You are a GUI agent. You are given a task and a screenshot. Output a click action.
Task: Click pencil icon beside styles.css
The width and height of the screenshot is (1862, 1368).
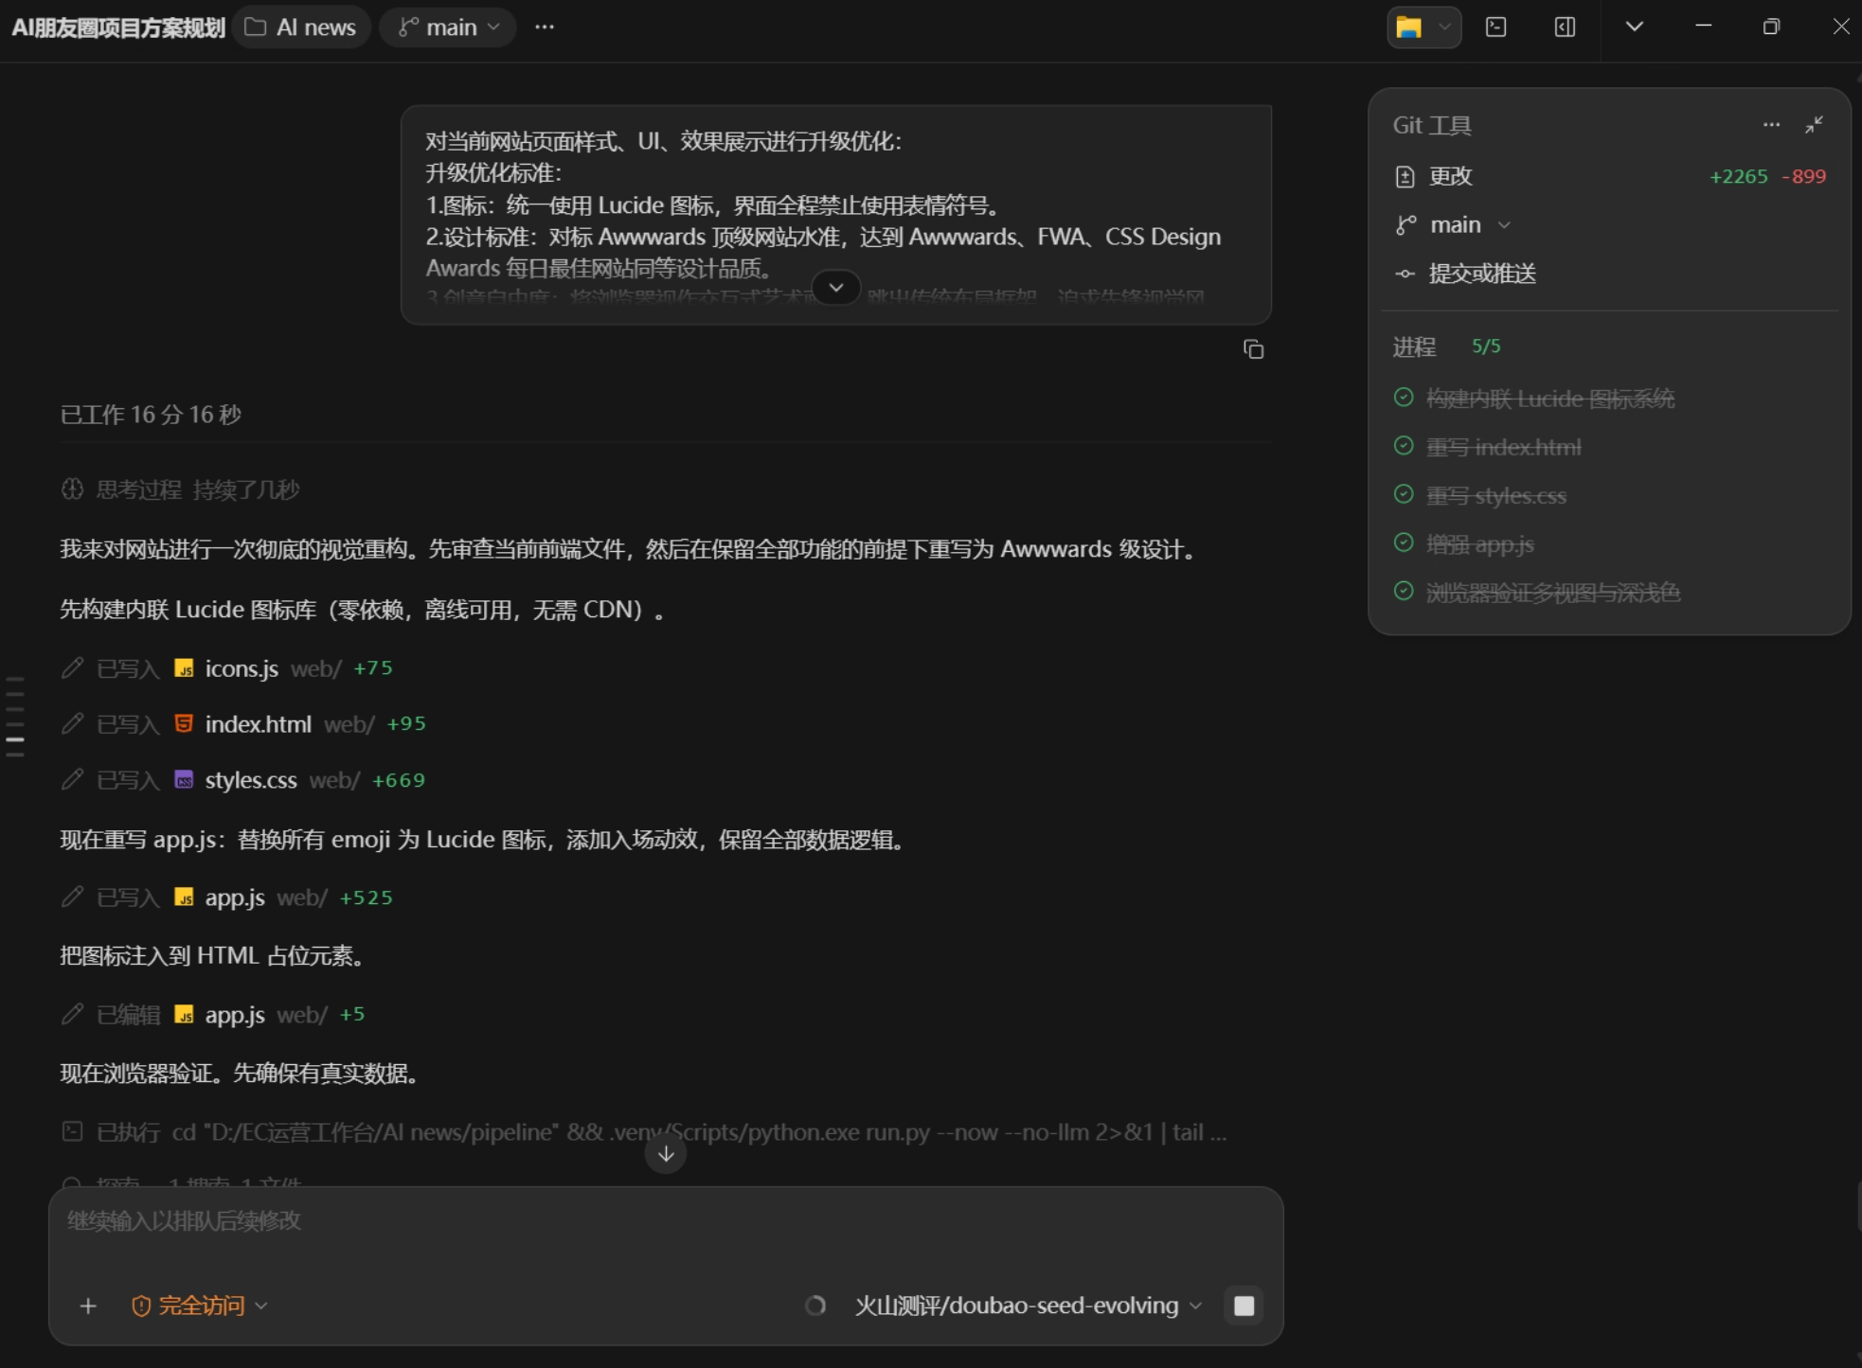click(72, 780)
